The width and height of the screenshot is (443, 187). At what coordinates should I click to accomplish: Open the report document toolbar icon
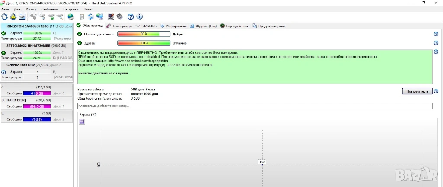[82, 17]
